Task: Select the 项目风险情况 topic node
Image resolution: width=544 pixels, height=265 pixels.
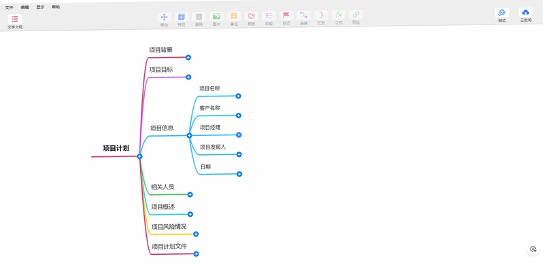Action: 169,226
